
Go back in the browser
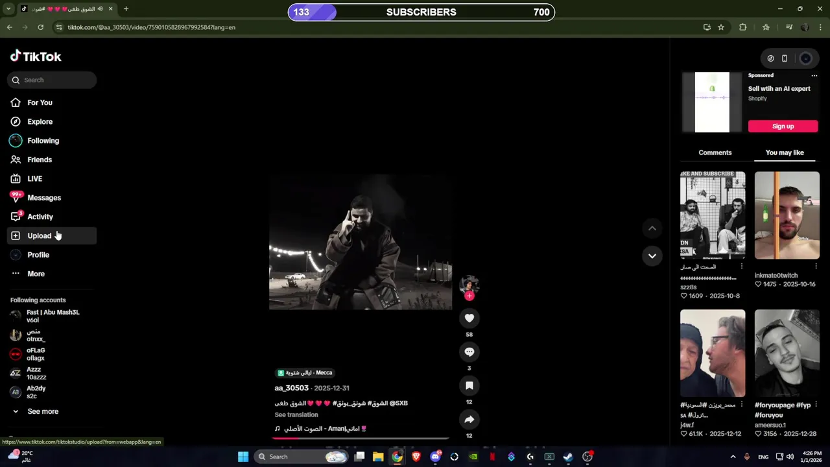(9, 27)
